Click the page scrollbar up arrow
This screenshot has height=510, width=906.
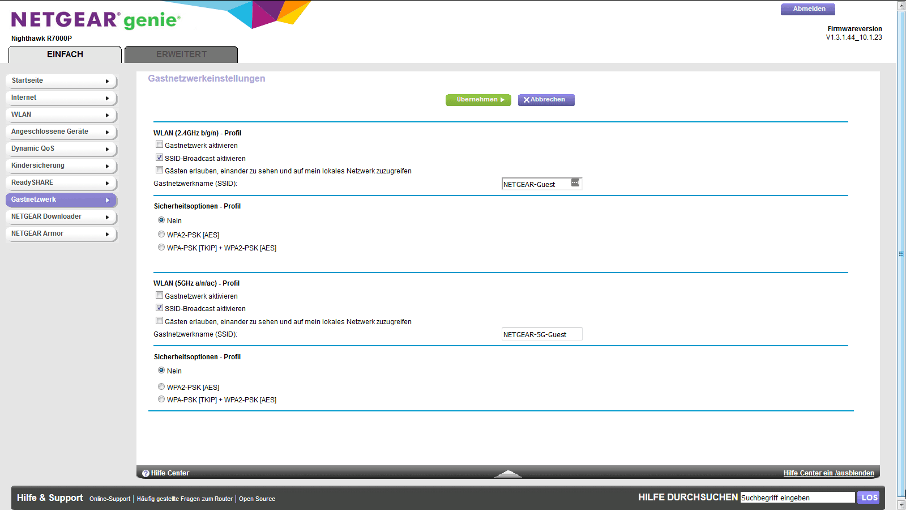(901, 6)
